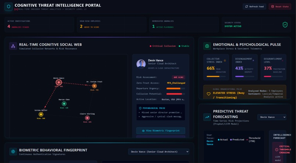This screenshot has height=163, width=296.
Task: Select the Devin Vance node in graph
Action: pos(59,82)
